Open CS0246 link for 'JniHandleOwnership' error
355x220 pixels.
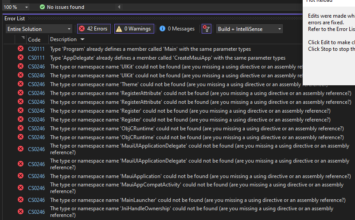pos(36,212)
